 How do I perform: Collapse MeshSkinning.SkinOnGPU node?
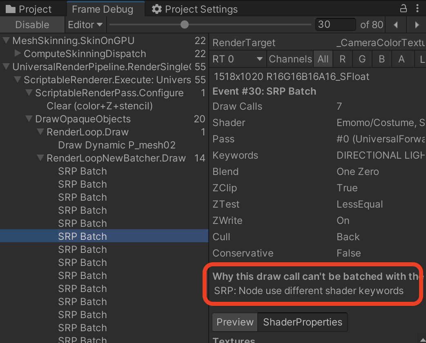tap(6, 40)
